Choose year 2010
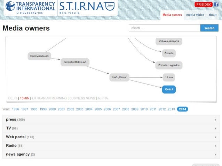Viewport: 222px width, 166px height. [x=144, y=109]
